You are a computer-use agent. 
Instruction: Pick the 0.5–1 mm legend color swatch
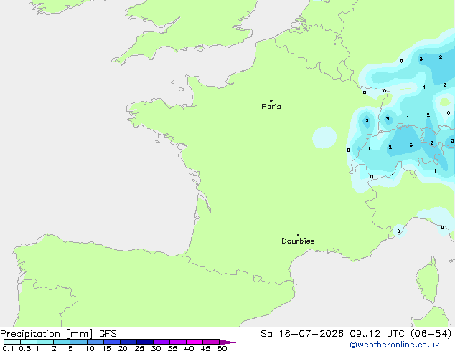click(x=29, y=342)
